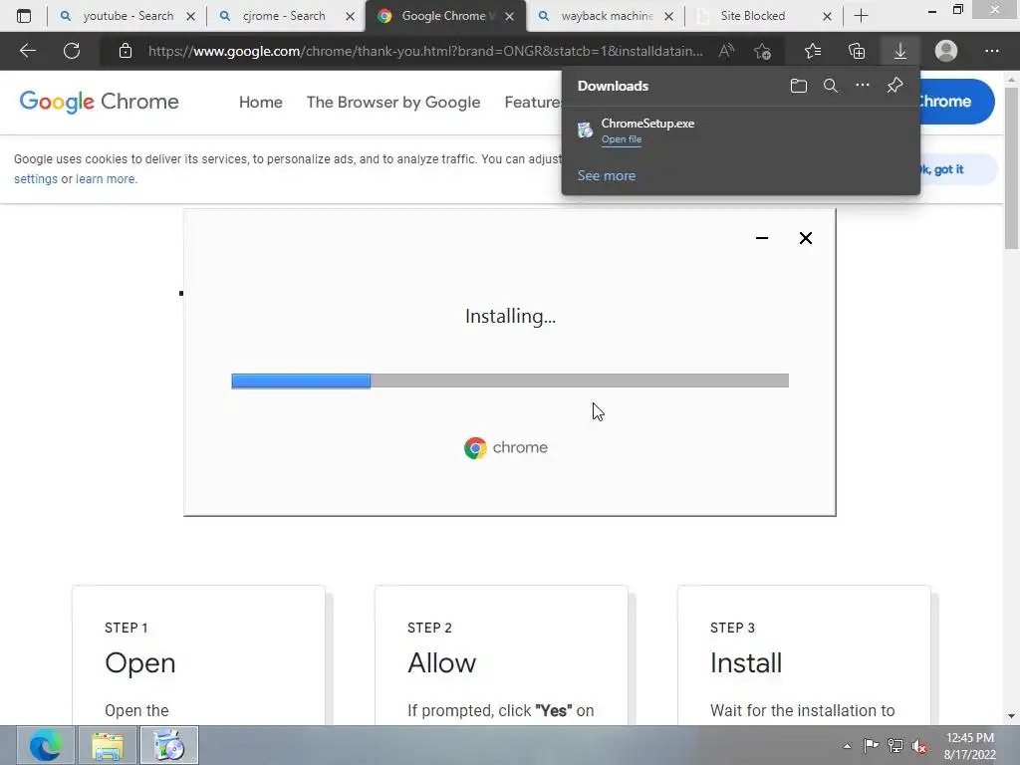Open The Browser by Google menu item
This screenshot has height=765, width=1020.
pyautogui.click(x=392, y=103)
